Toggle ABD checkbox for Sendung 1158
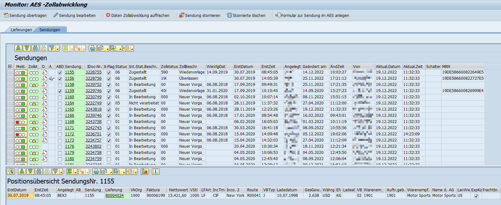Image resolution: width=501 pixels, height=205 pixels. pyautogui.click(x=60, y=85)
